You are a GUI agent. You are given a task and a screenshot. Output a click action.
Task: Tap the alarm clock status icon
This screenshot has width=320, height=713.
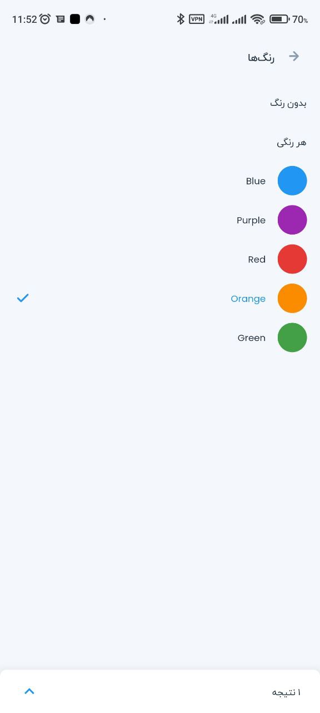pyautogui.click(x=45, y=19)
